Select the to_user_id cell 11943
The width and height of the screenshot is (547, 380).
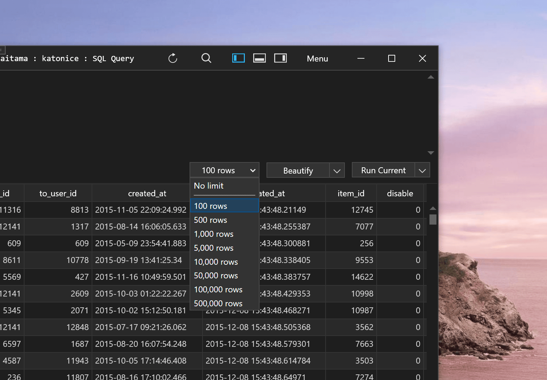click(58, 361)
